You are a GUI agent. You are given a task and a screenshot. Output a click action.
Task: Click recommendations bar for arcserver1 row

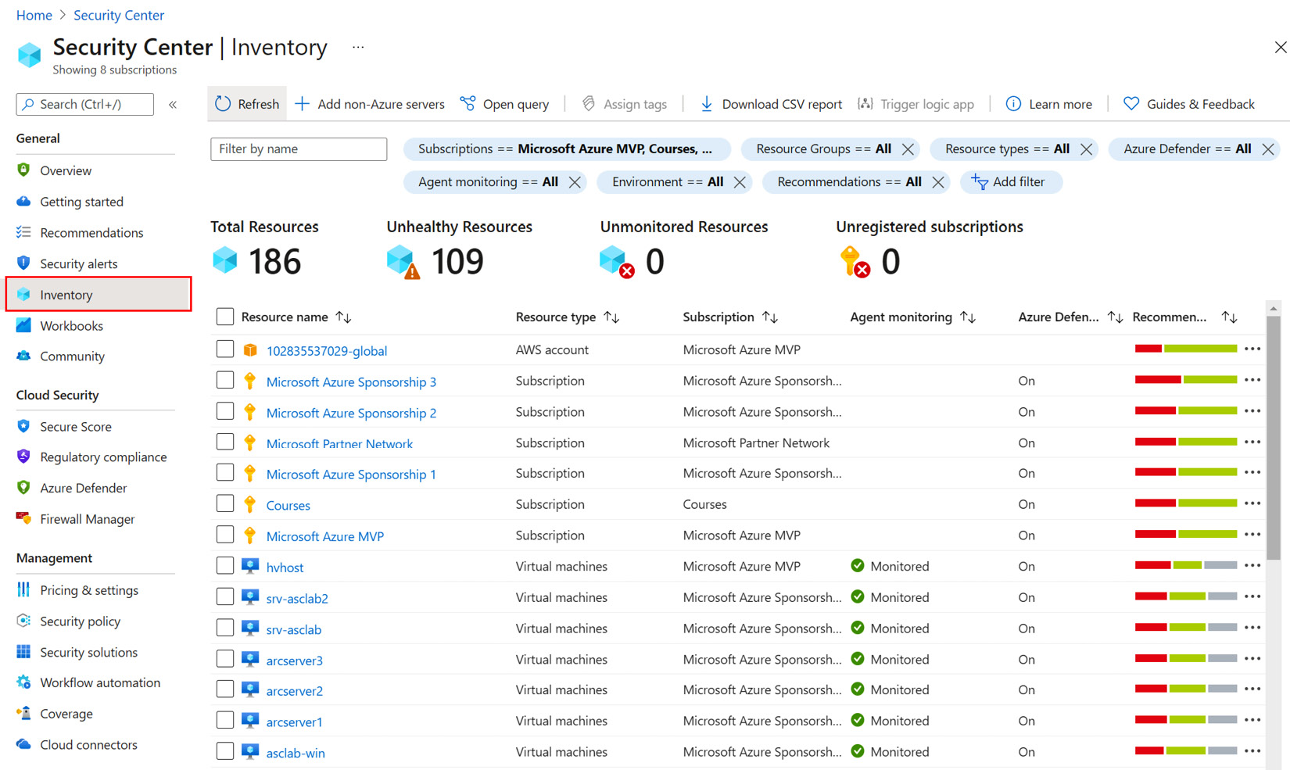tap(1186, 720)
